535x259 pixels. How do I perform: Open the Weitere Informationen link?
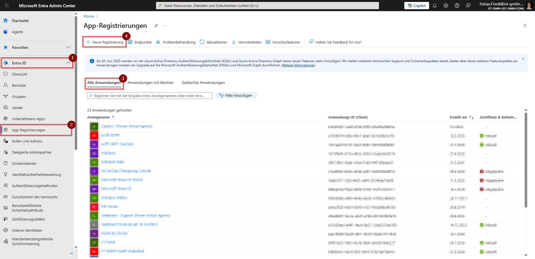pyautogui.click(x=298, y=65)
